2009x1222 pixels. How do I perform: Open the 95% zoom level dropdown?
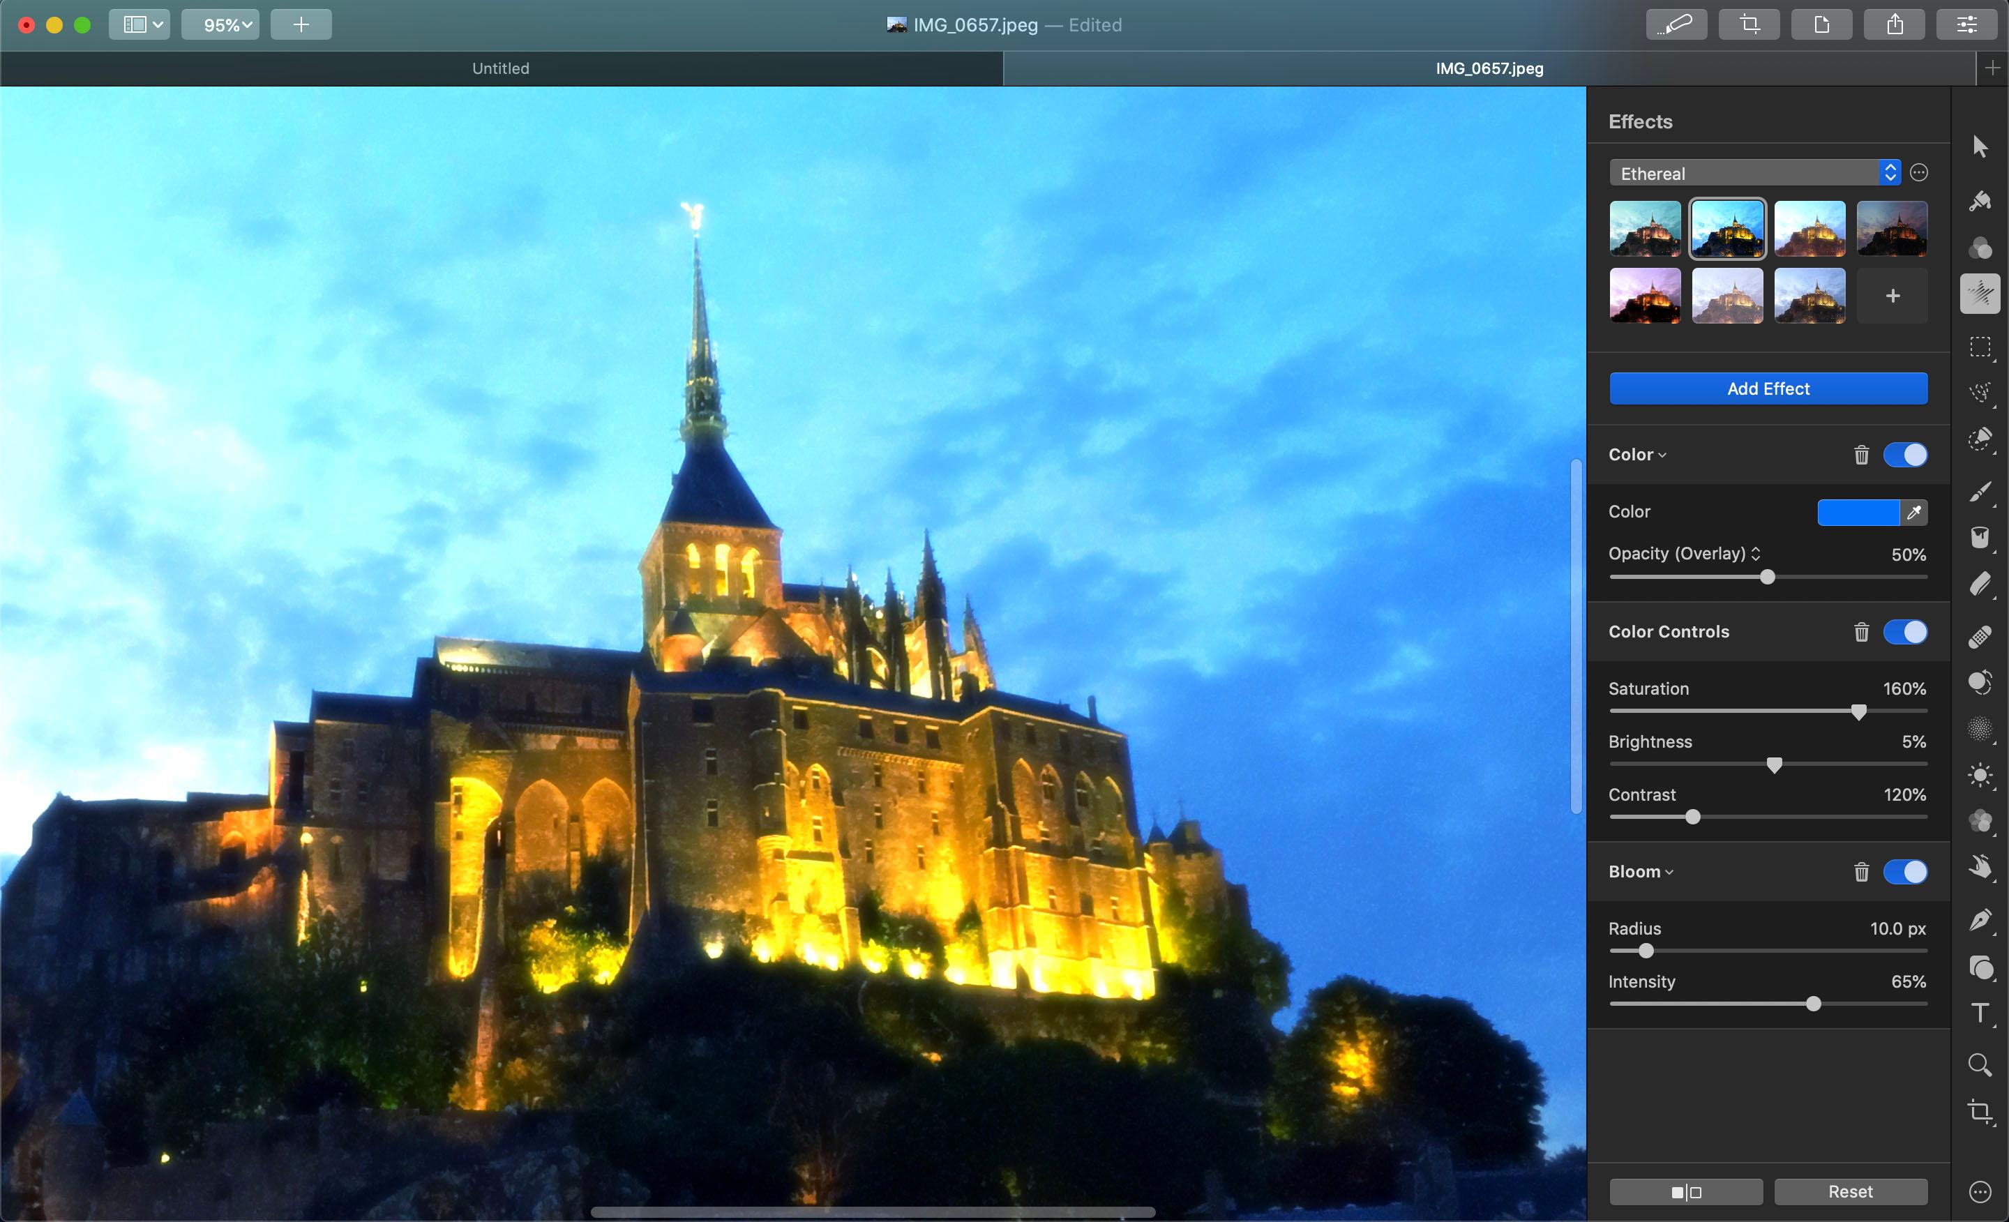[x=220, y=24]
